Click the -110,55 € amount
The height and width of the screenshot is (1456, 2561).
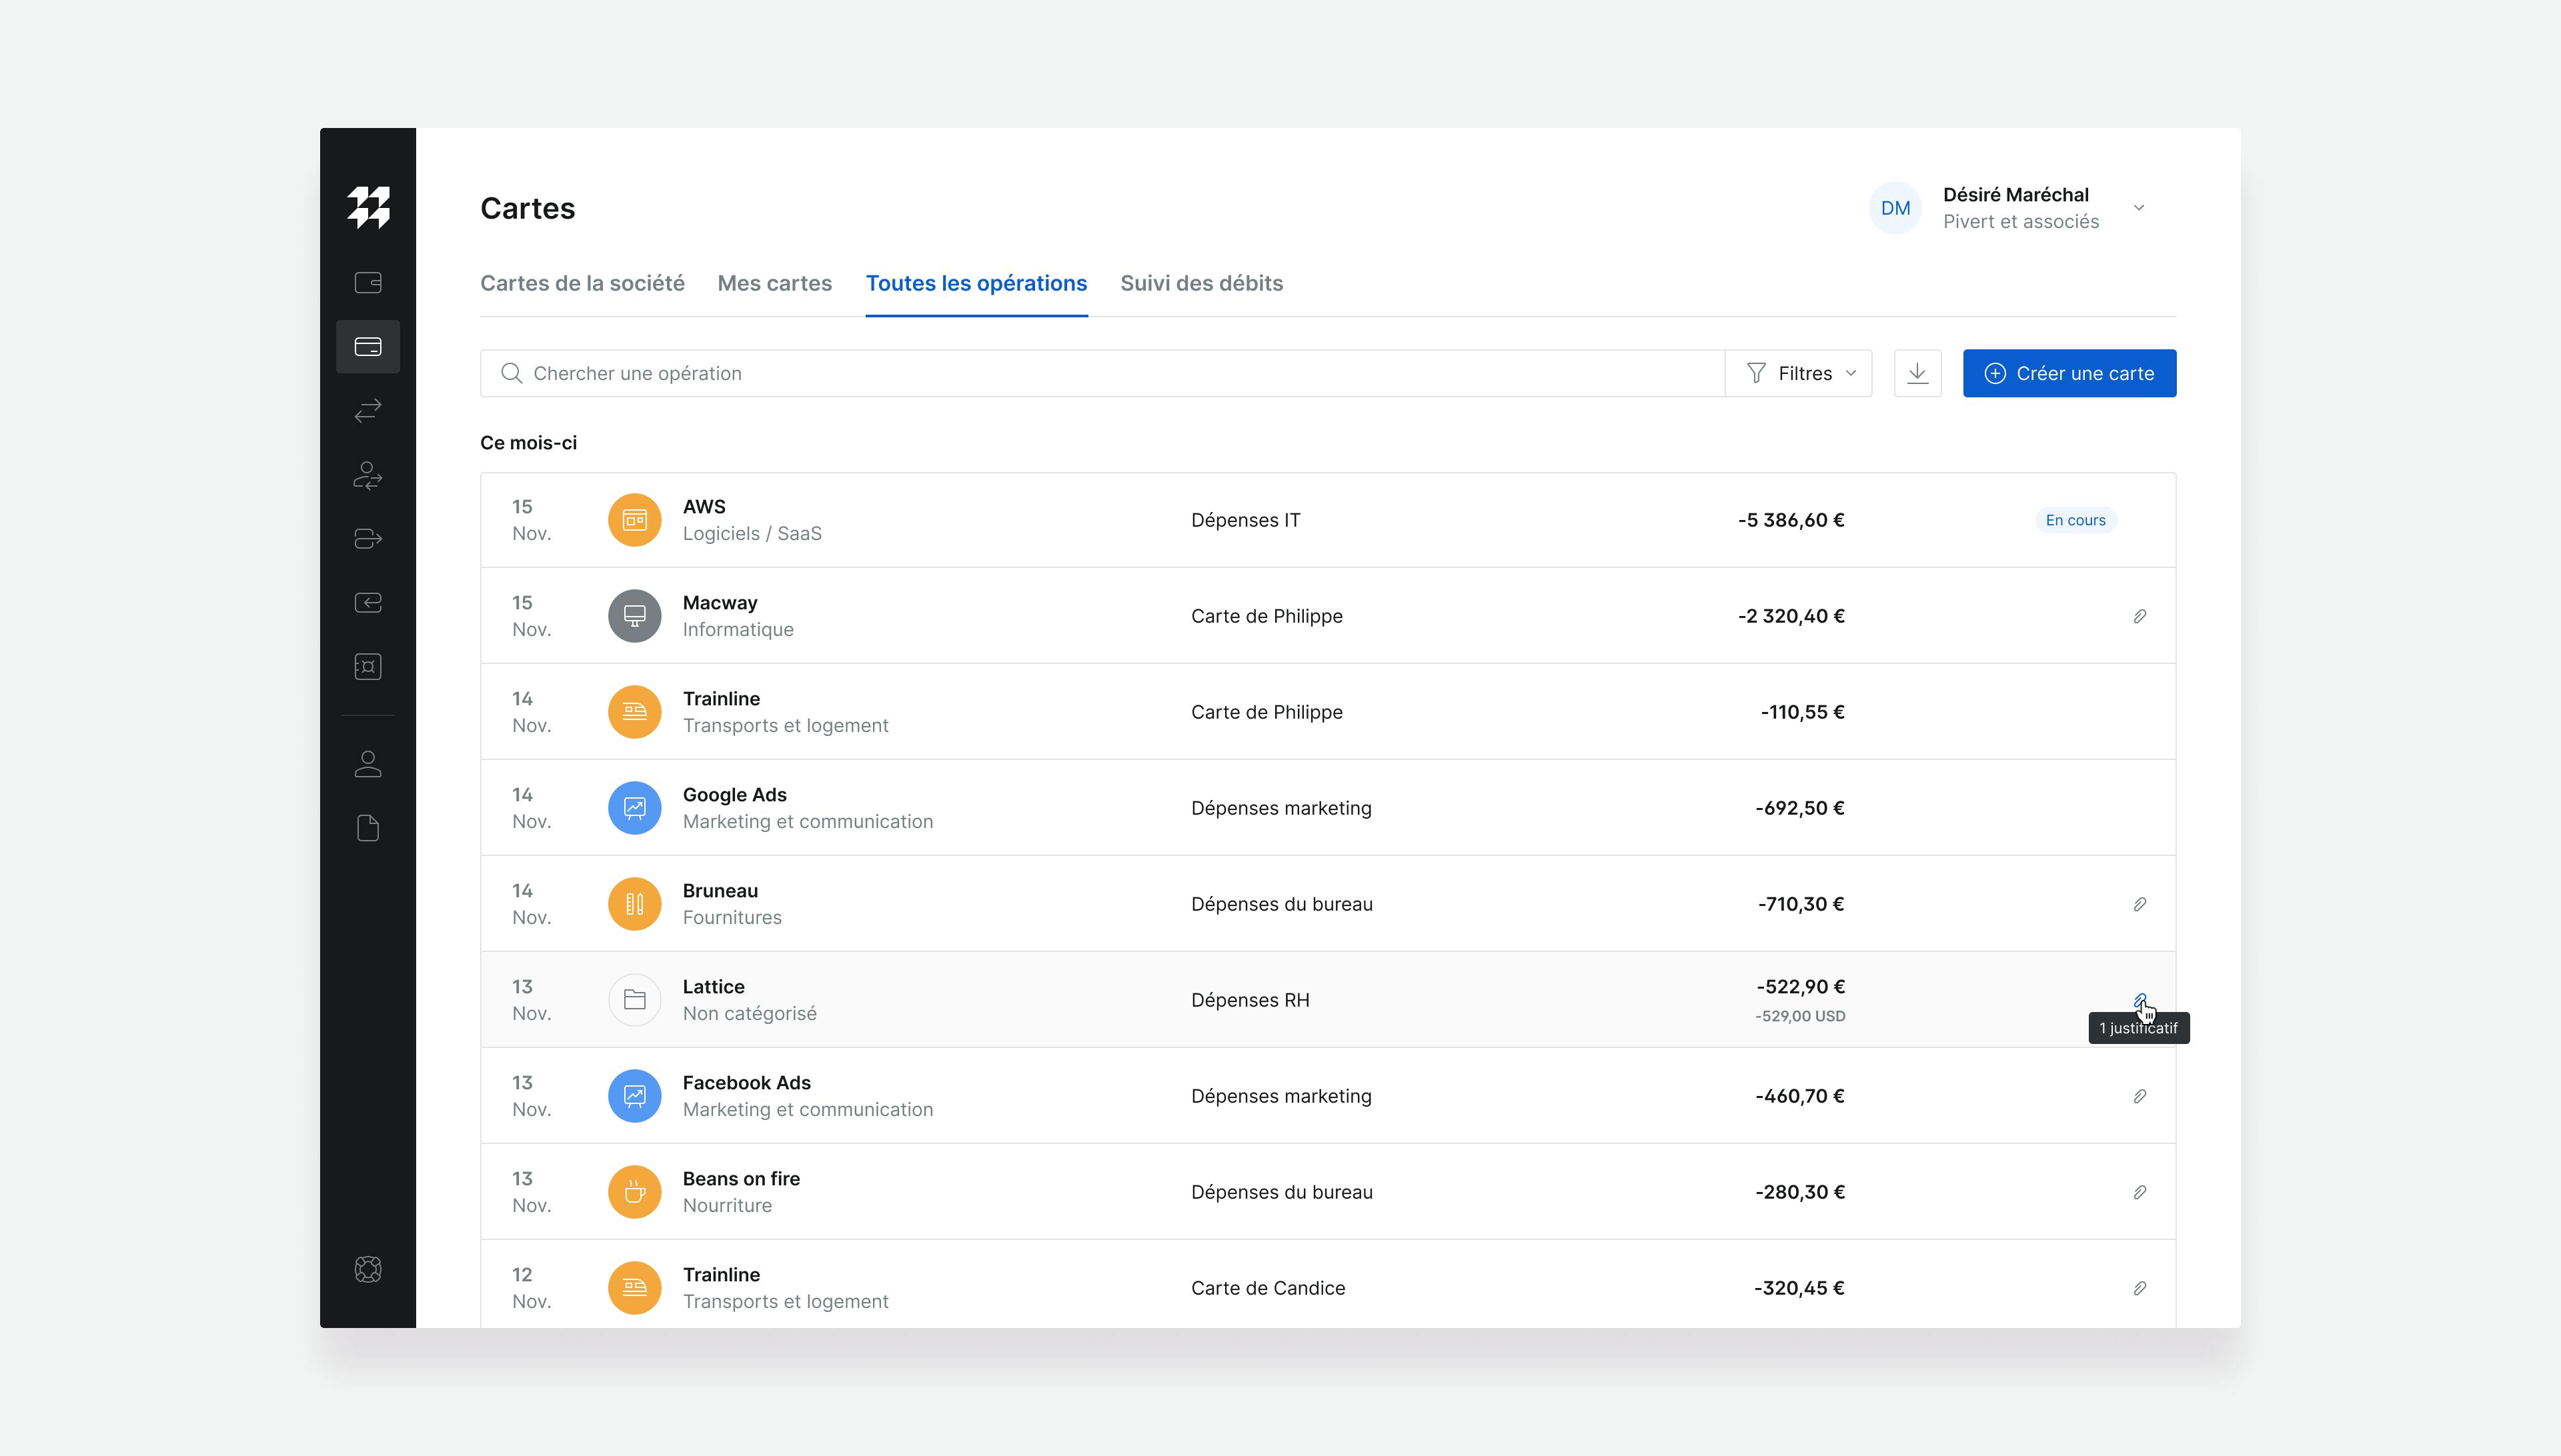pyautogui.click(x=1803, y=712)
